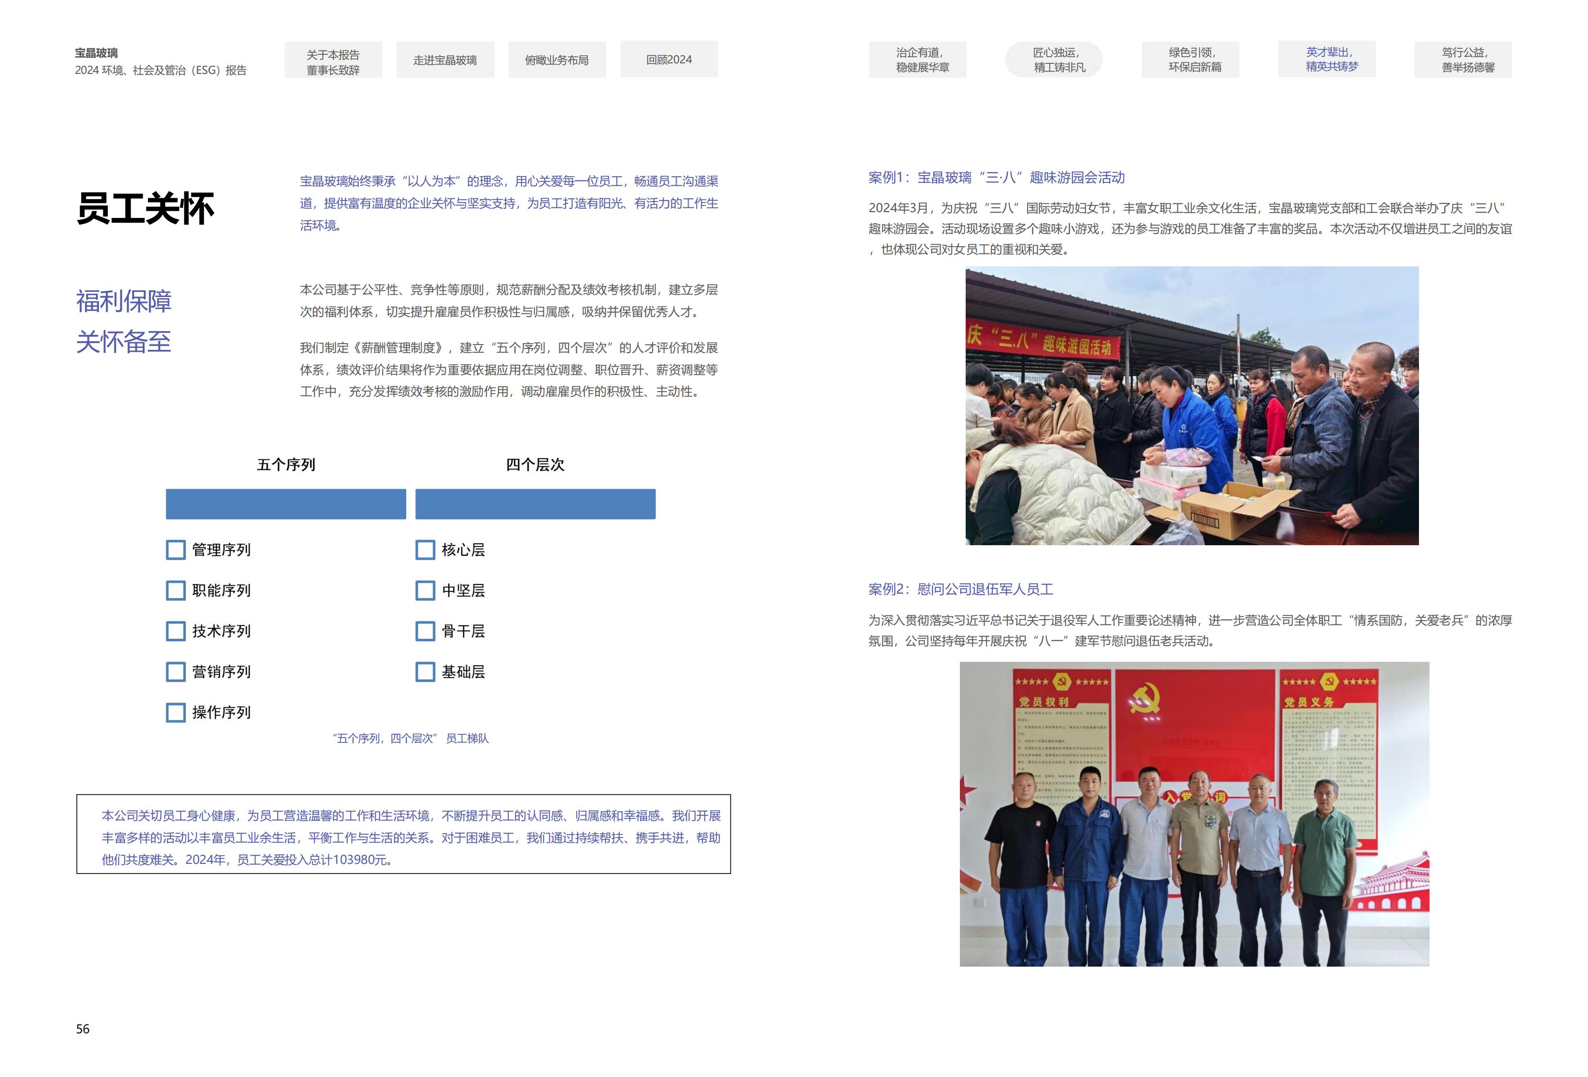
Task: Tick the 操作序列 checkbox
Action: (176, 712)
